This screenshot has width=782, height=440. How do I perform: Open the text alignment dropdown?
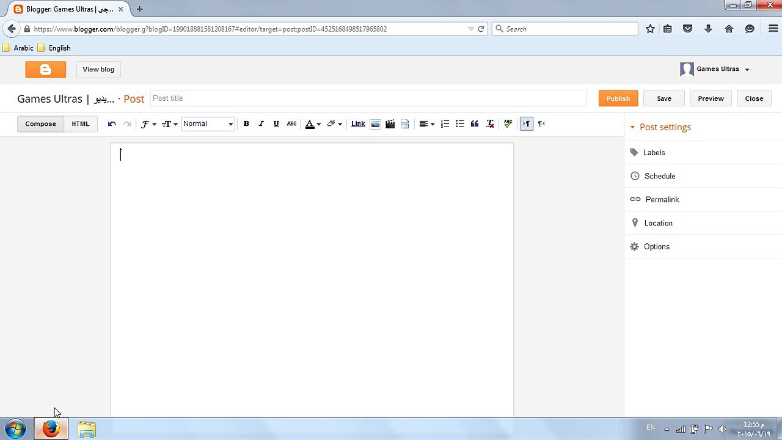(x=426, y=124)
